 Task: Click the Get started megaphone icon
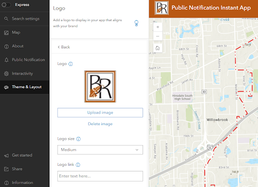[7, 156]
